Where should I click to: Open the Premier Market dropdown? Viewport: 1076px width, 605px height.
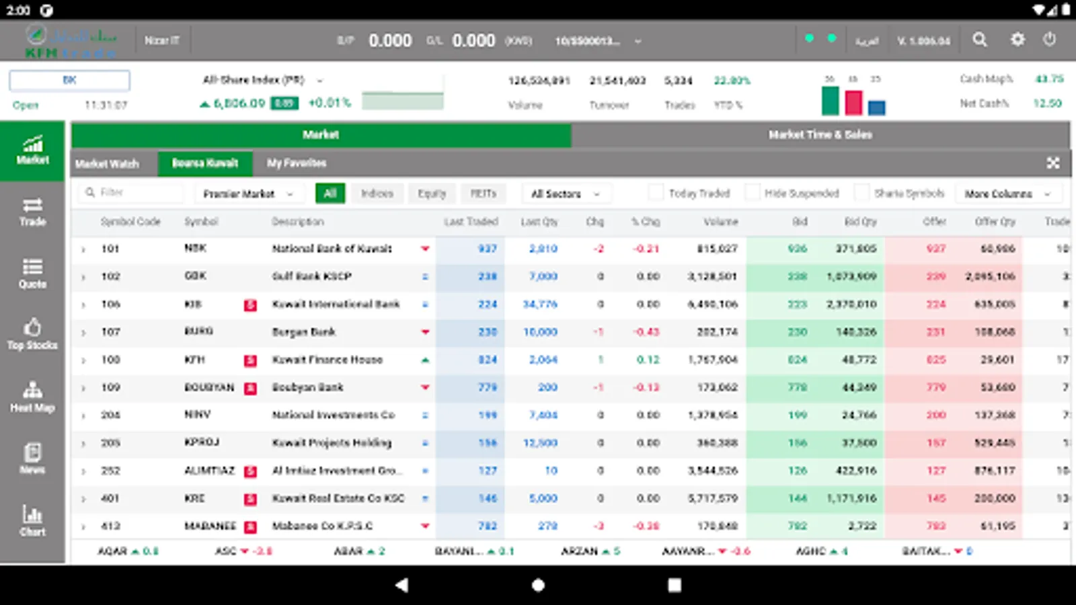click(x=248, y=194)
